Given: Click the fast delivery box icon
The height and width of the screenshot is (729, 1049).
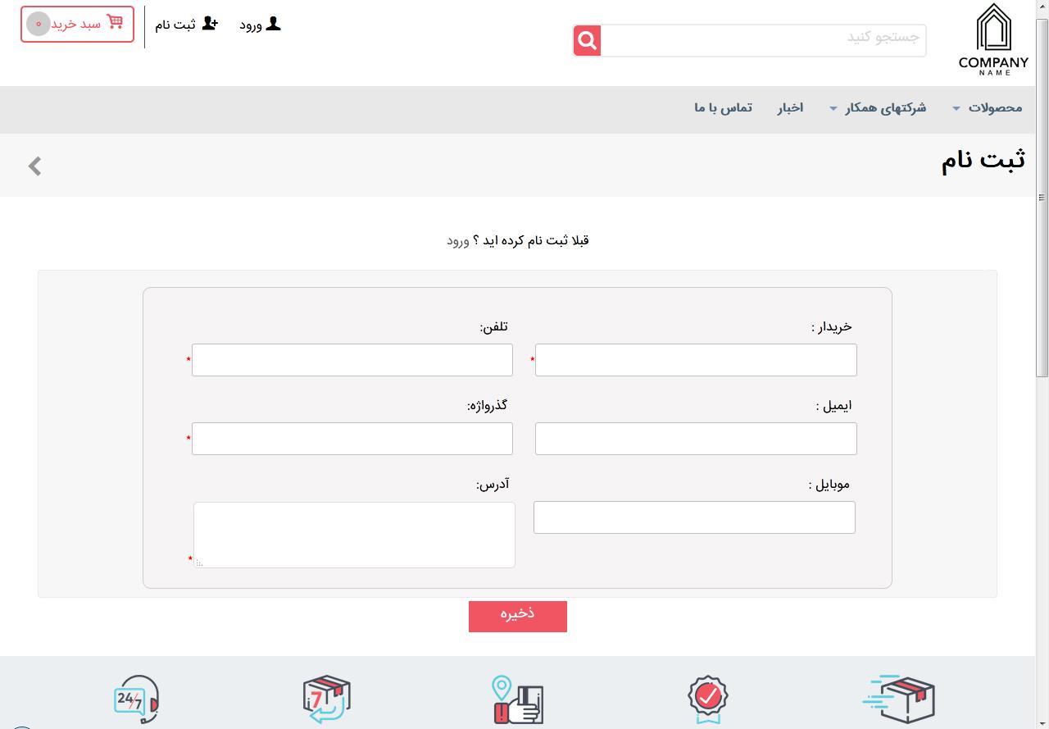Looking at the screenshot, I should click(899, 699).
